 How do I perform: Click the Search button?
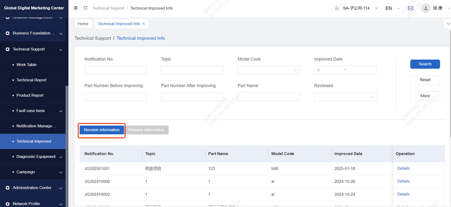pos(425,64)
